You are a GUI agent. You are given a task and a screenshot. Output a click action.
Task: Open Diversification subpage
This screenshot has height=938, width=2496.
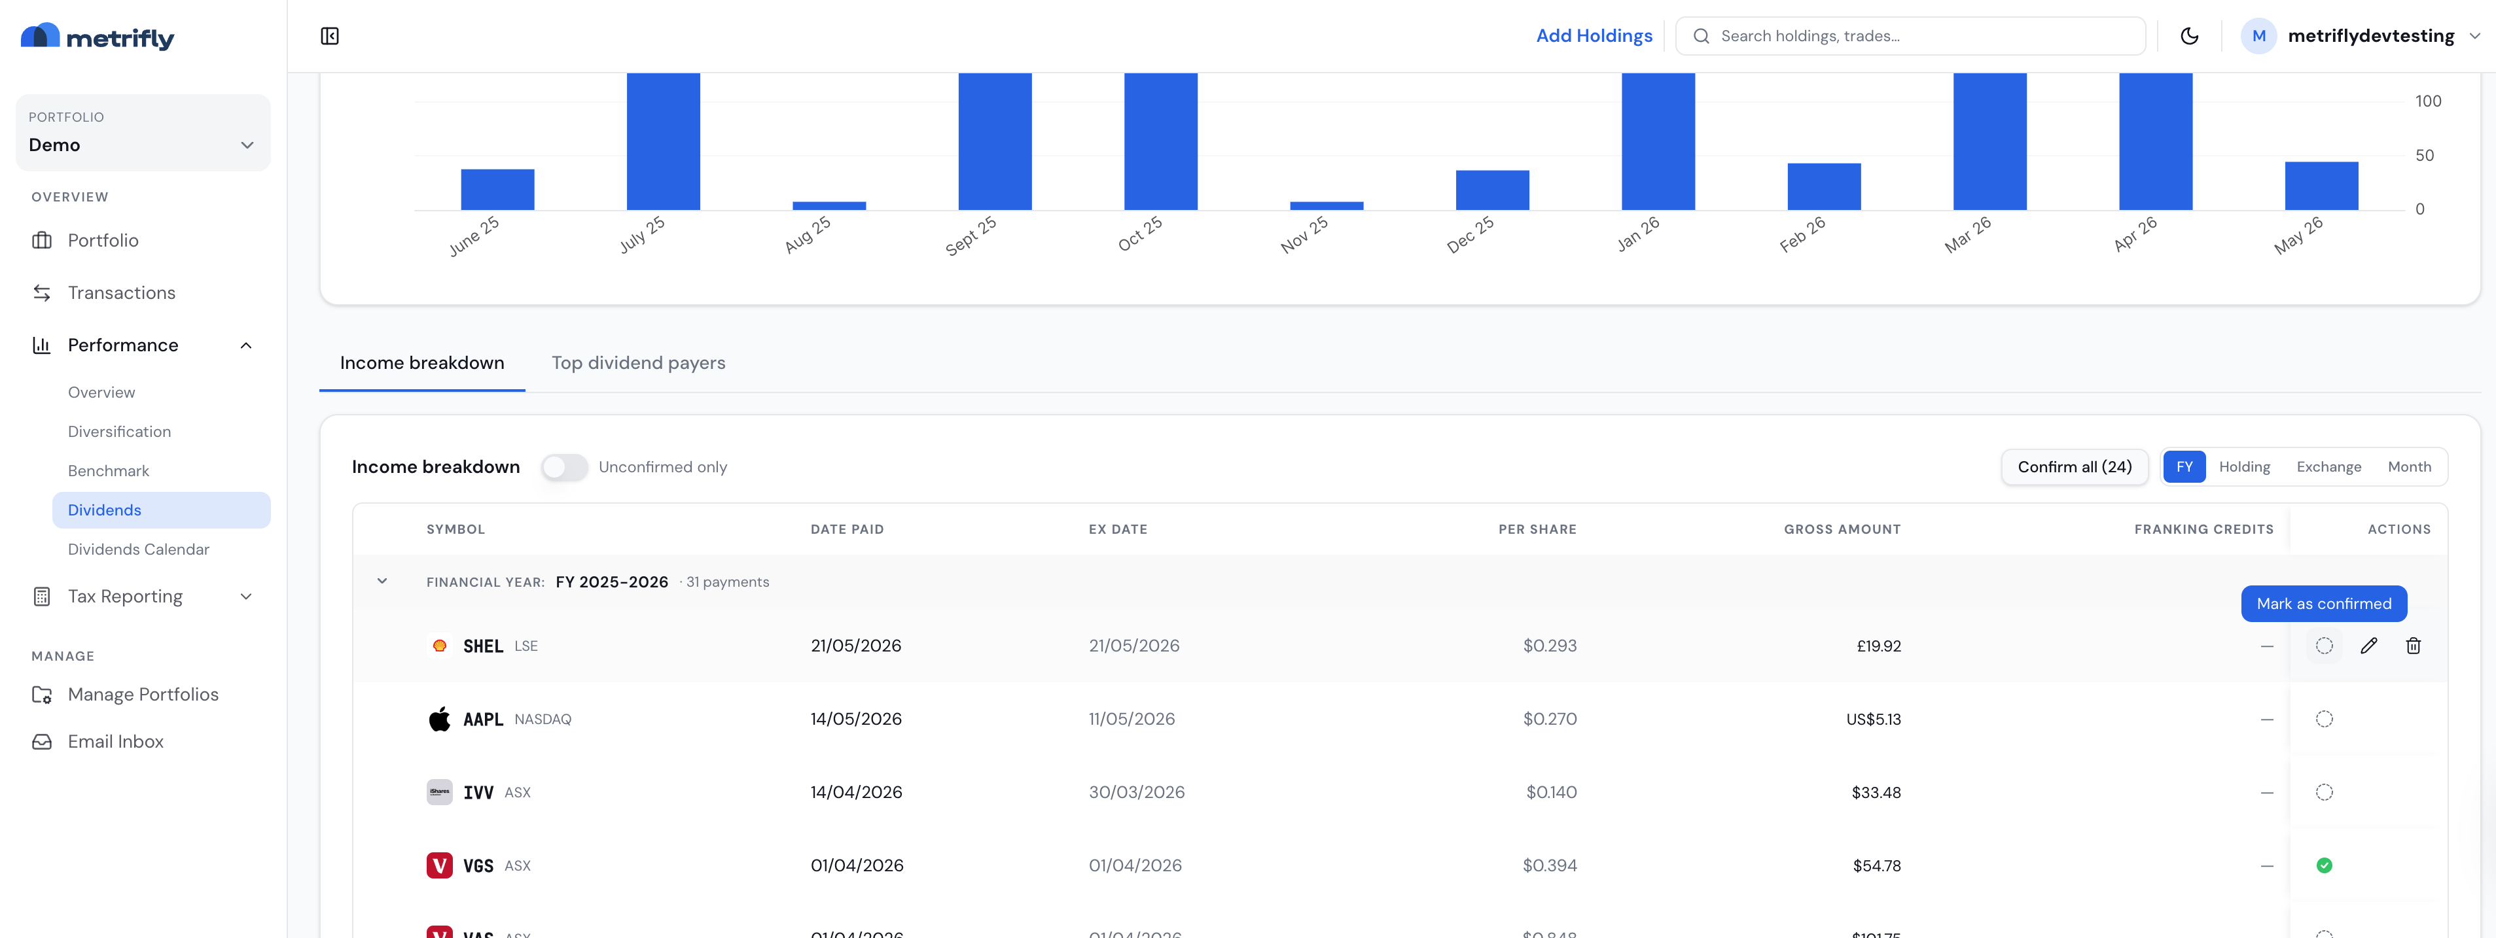point(119,432)
